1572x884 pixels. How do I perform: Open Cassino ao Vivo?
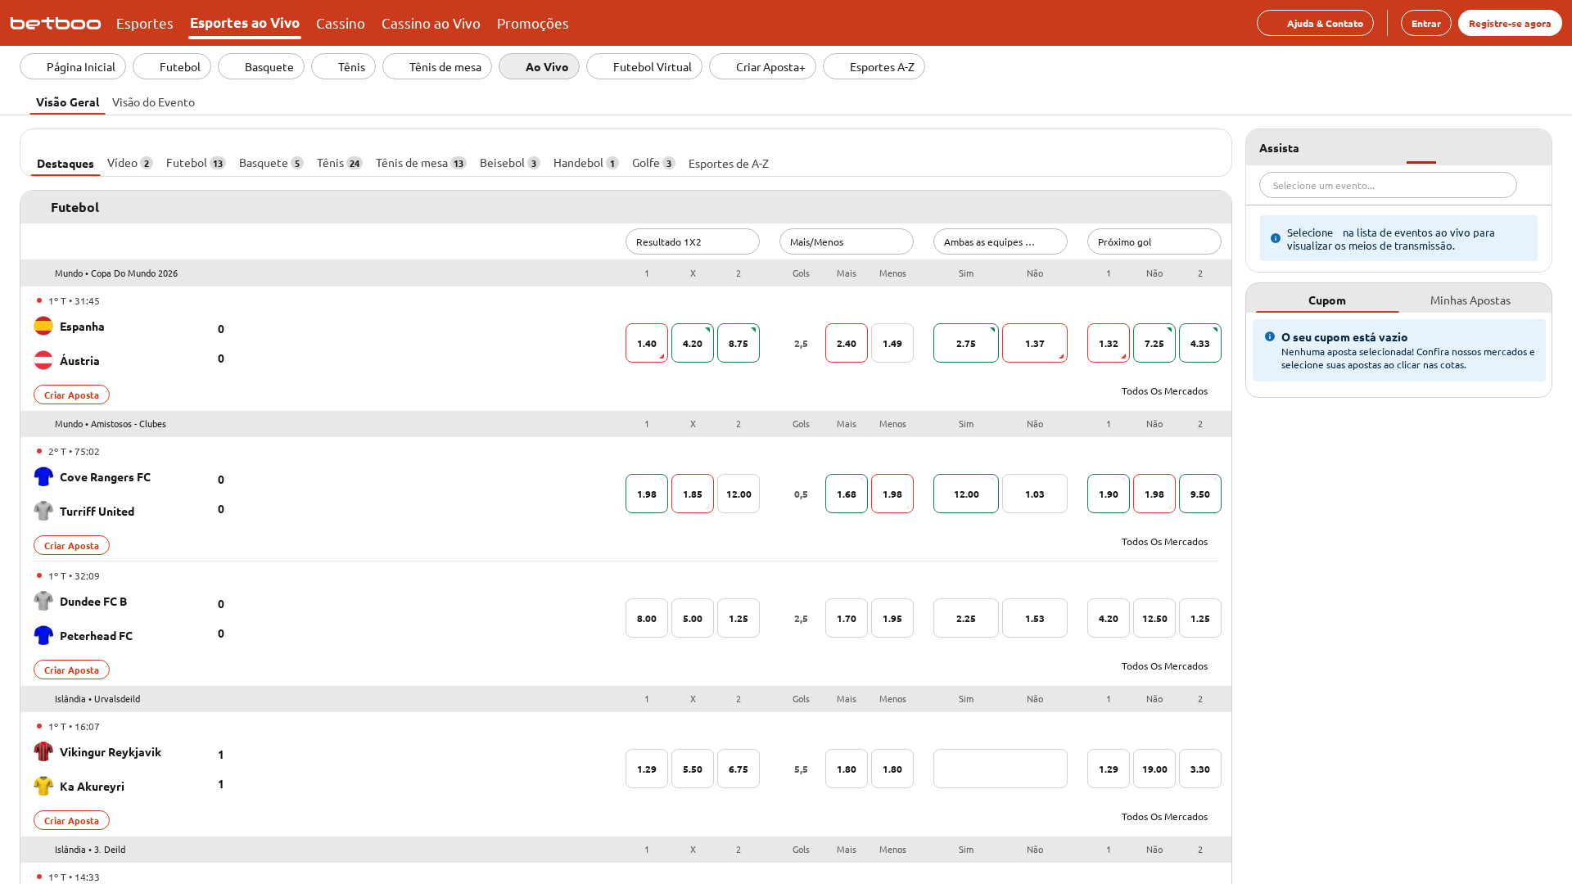tap(431, 23)
